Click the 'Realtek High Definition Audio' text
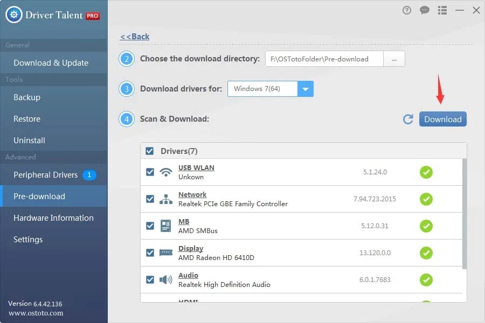This screenshot has height=323, width=485. (x=224, y=285)
